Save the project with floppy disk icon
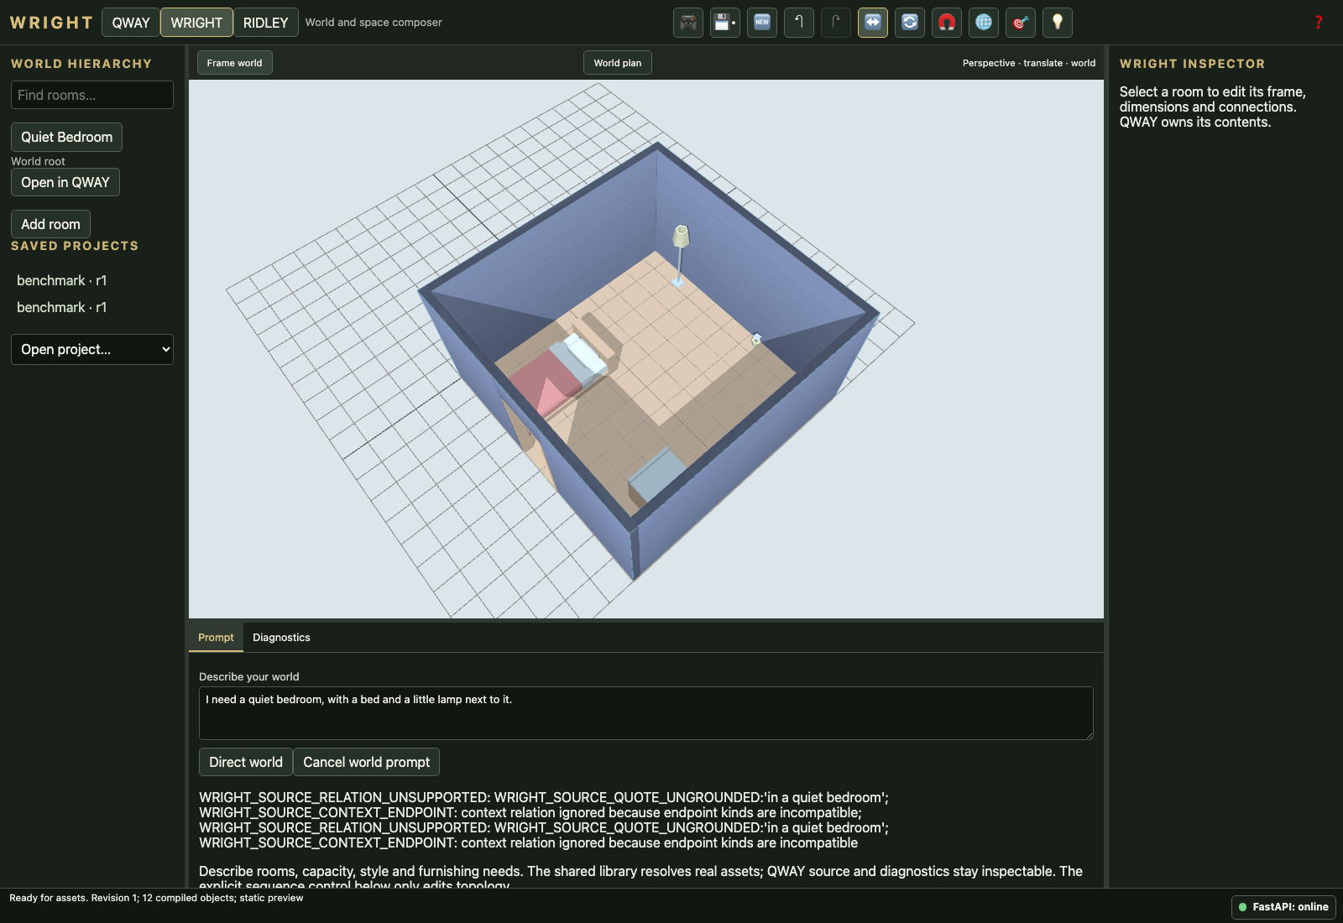 725,23
